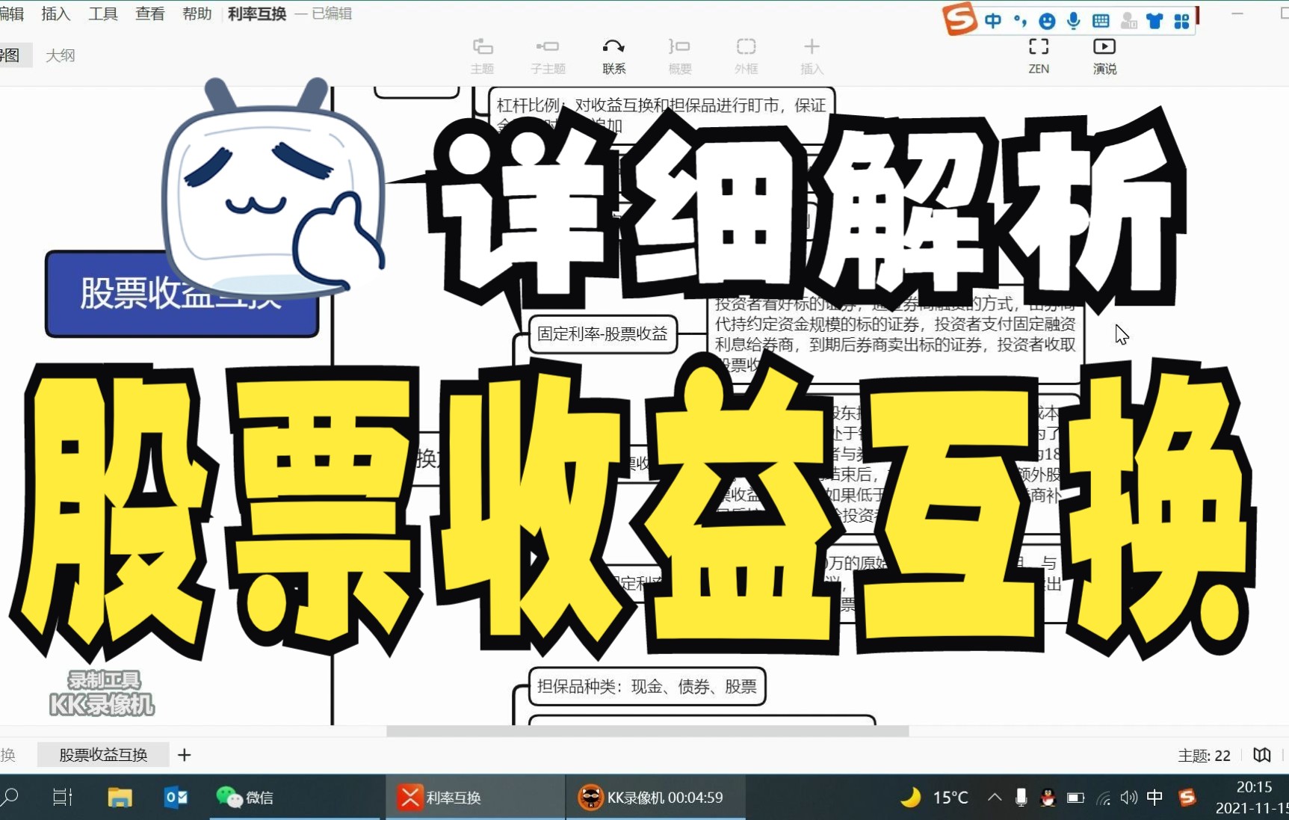Screen dimensions: 1289x820
Task: Open the 插入 plus toolbar button
Action: pos(812,56)
